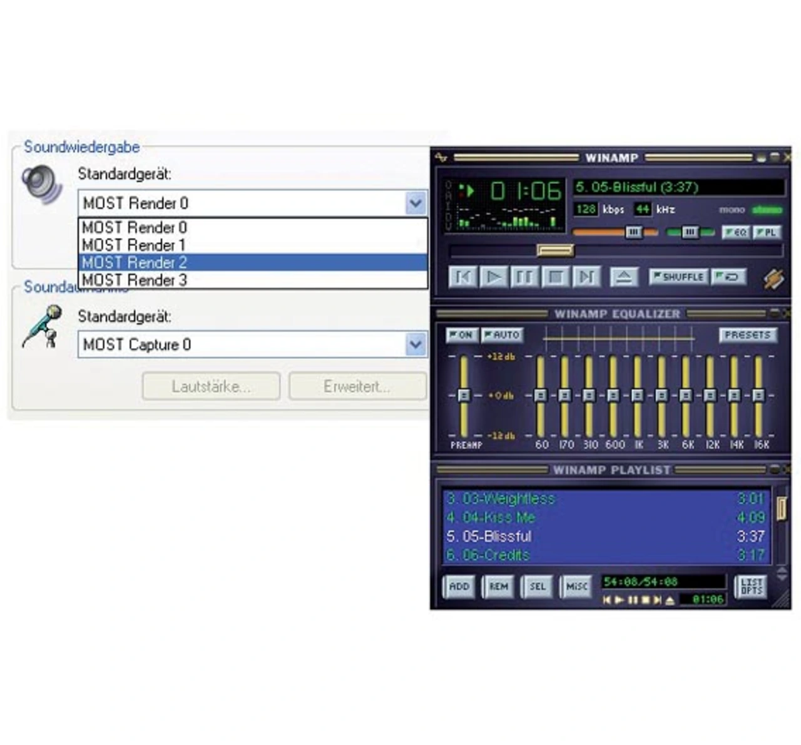
Task: Click mini stop button in playlist footer
Action: pos(645,600)
